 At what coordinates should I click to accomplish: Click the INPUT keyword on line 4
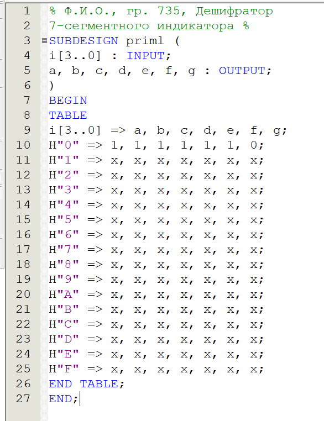coord(145,56)
